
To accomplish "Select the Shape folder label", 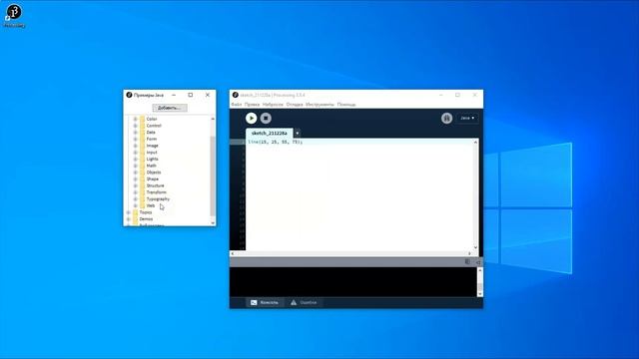I will click(153, 179).
